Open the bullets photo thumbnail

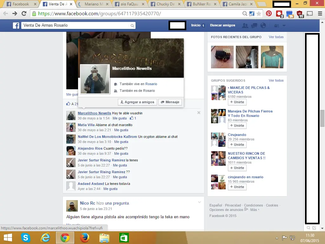pyautogui.click(x=222, y=57)
